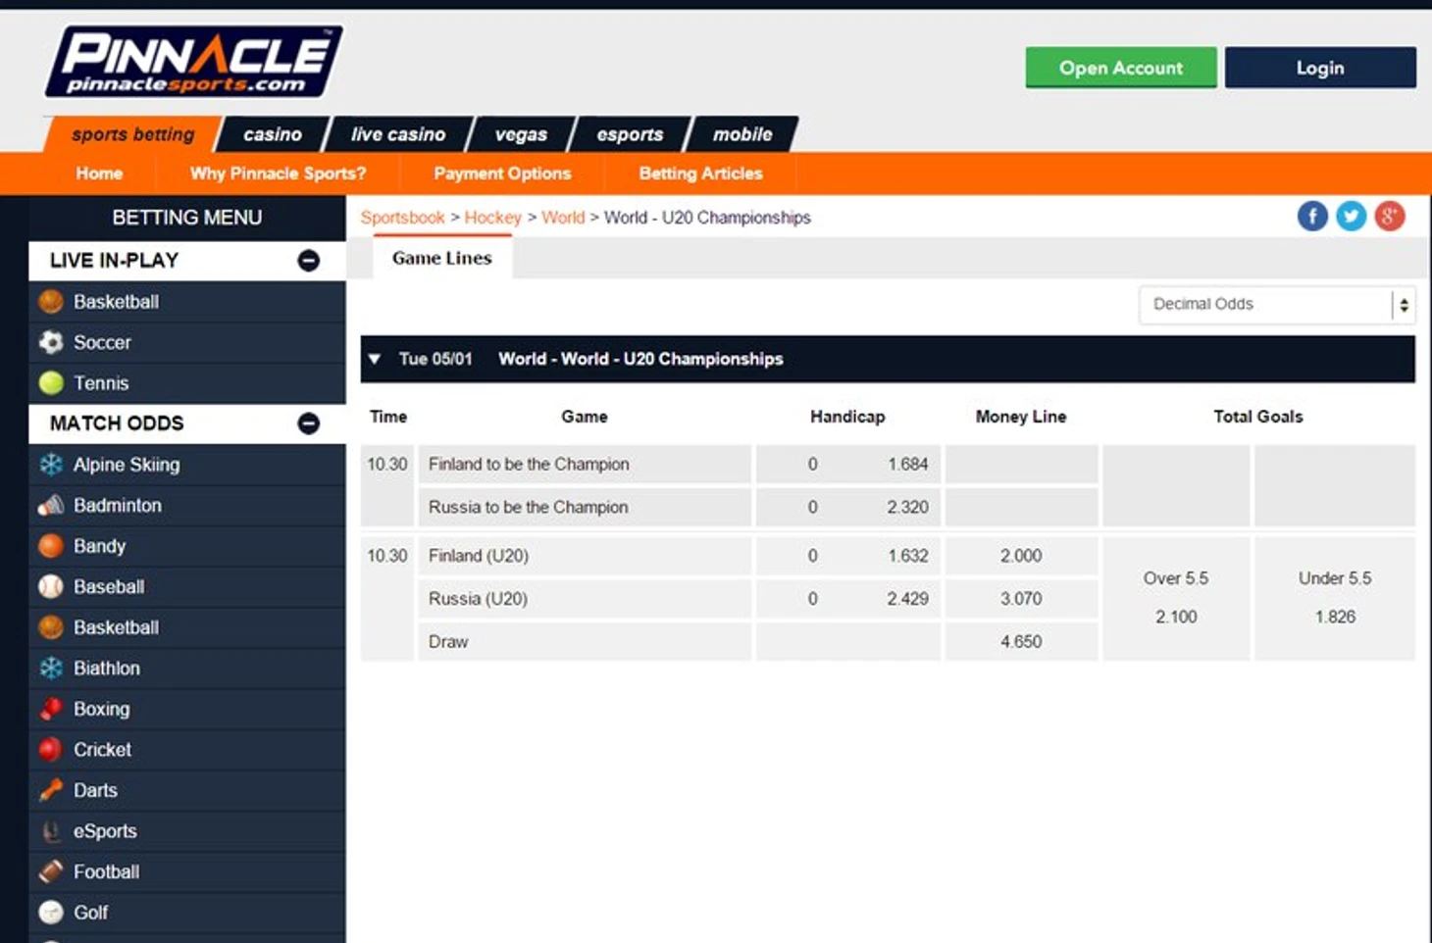Image resolution: width=1432 pixels, height=943 pixels.
Task: Click the Biathlon snowflake icon
Action: pyautogui.click(x=51, y=668)
